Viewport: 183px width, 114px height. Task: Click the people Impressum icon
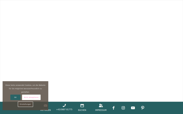pyautogui.click(x=101, y=105)
